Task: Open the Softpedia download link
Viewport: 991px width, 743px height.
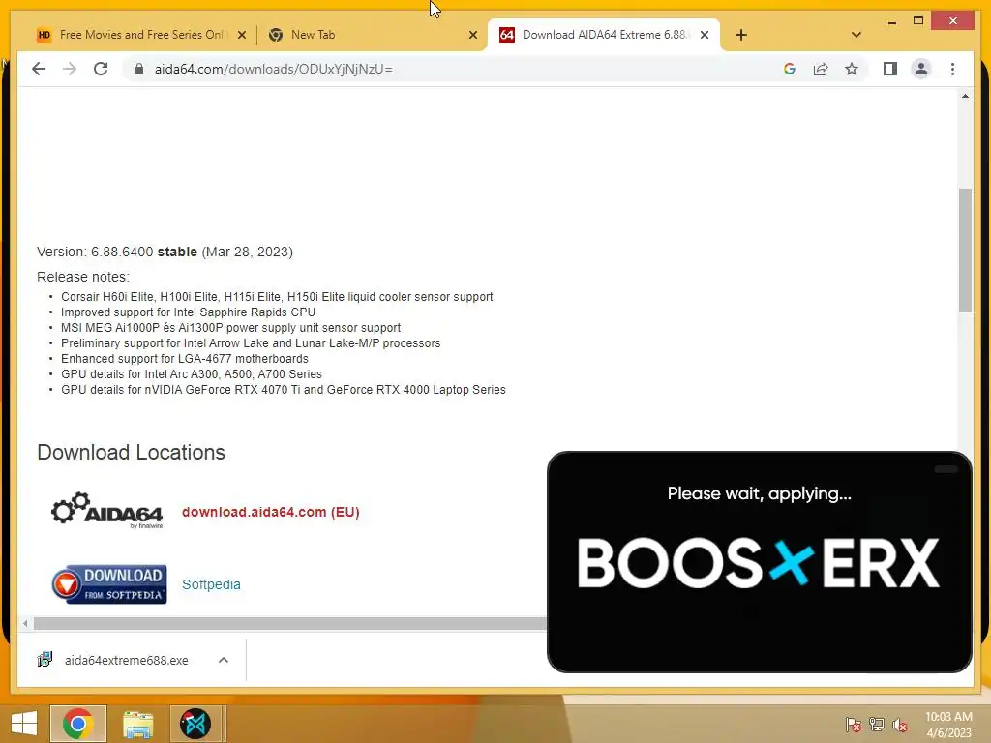Action: click(x=211, y=584)
